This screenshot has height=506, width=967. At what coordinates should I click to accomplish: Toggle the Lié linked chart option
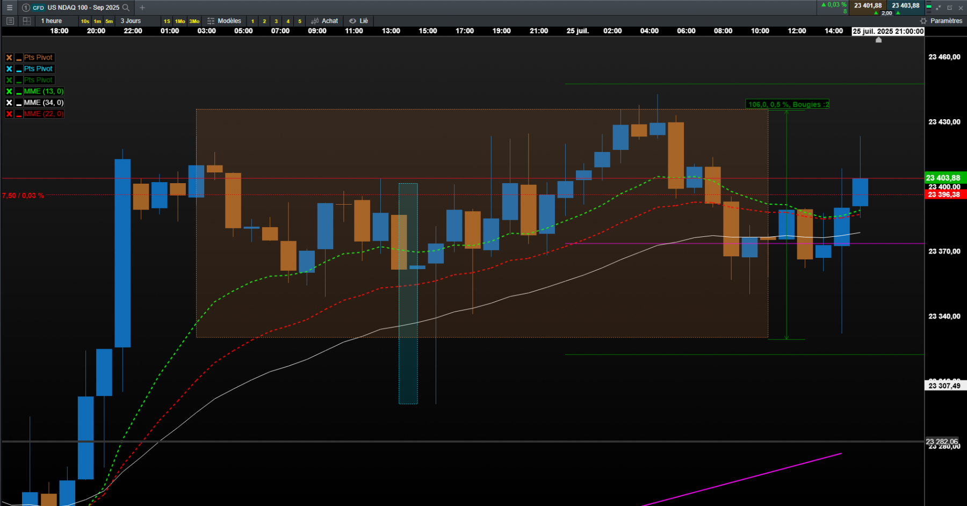click(359, 21)
